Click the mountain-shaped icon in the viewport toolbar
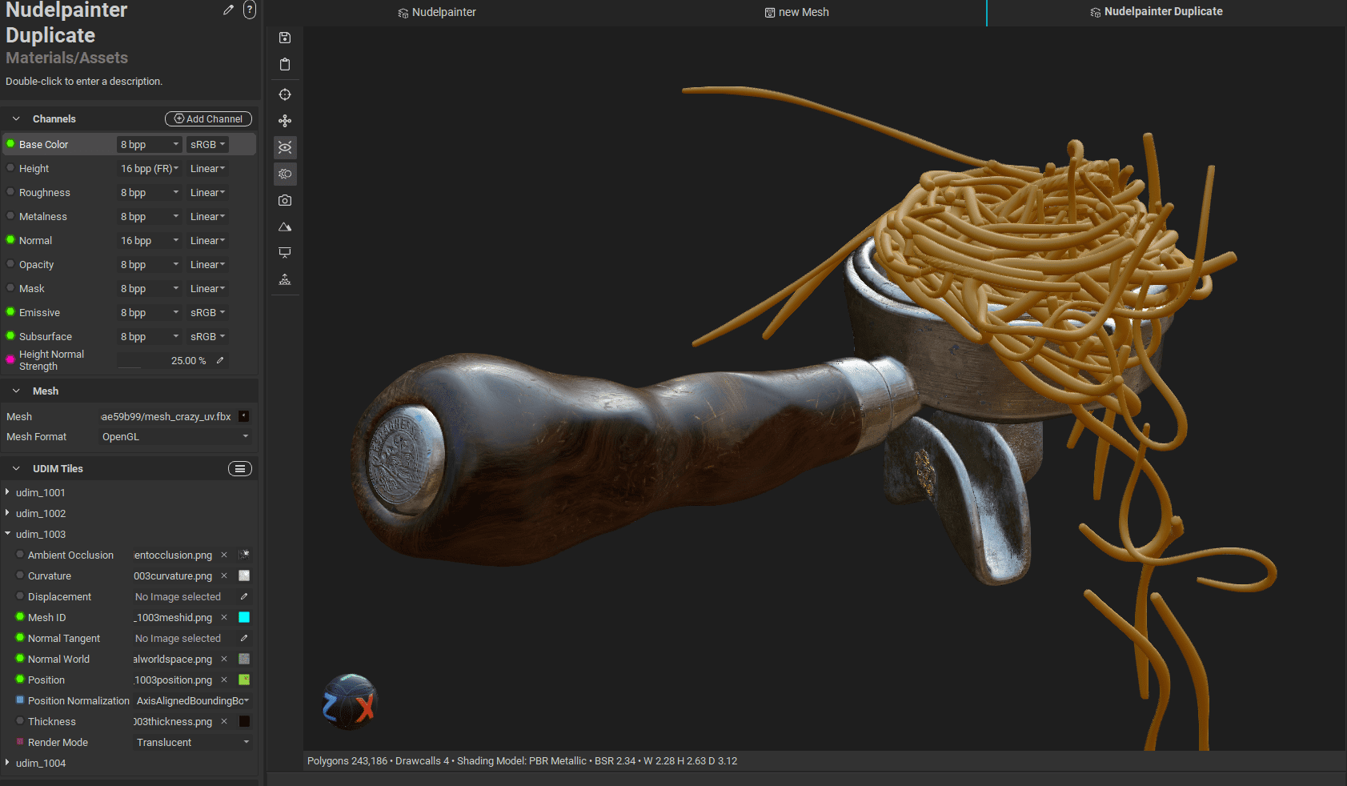The height and width of the screenshot is (786, 1347). click(285, 227)
